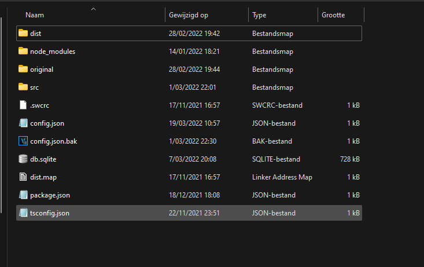Click the dist.map file icon
The image size is (424, 267).
[23, 177]
